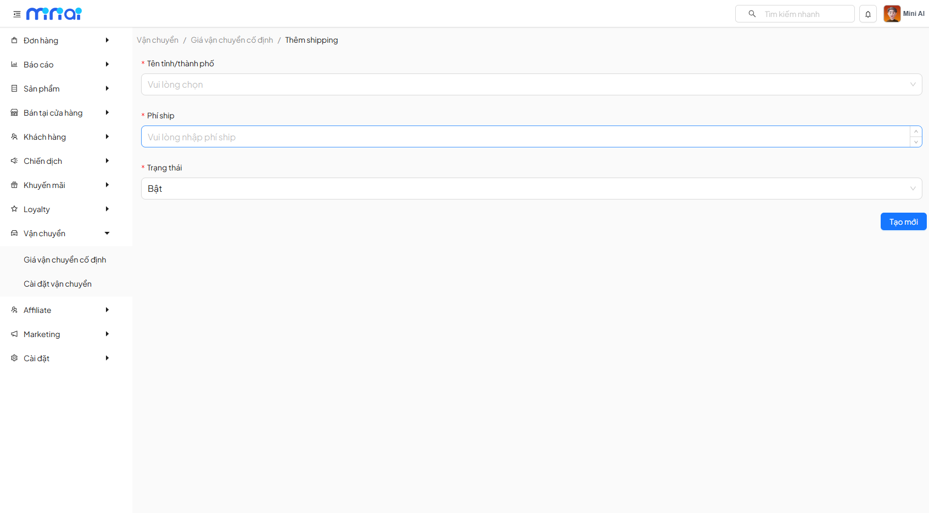Collapse the Vận chuyển menu arrow
Image resolution: width=929 pixels, height=513 pixels.
pyautogui.click(x=107, y=233)
